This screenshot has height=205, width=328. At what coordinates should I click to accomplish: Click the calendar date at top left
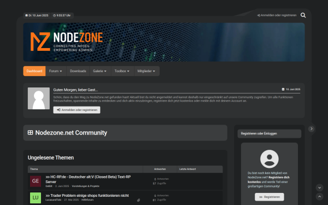pyautogui.click(x=37, y=15)
